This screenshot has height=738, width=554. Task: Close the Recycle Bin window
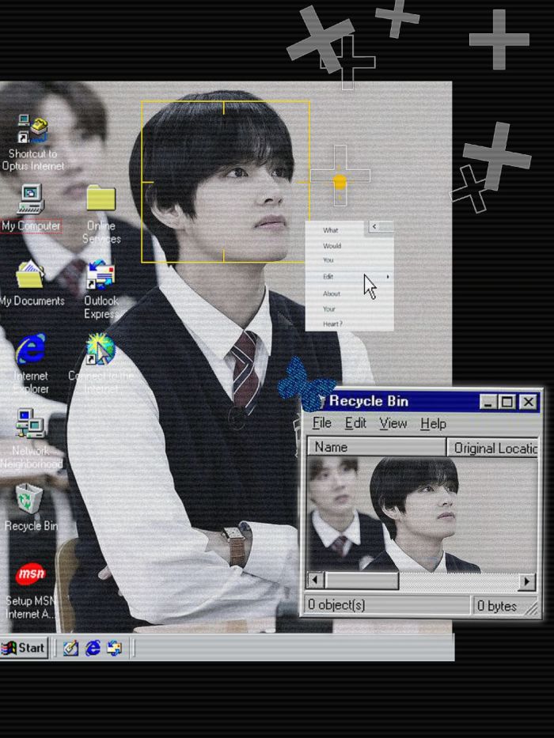click(528, 402)
